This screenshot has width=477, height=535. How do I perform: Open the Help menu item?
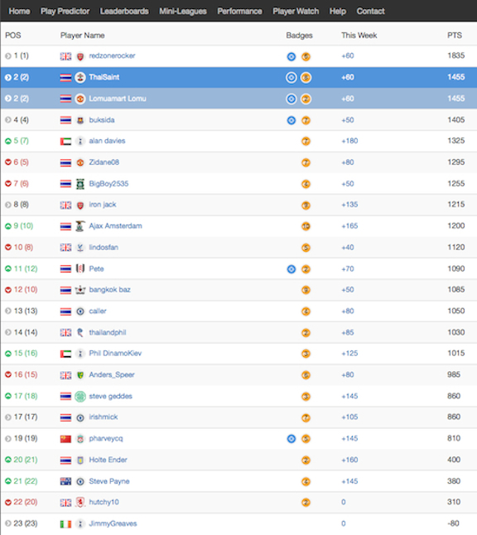point(338,12)
